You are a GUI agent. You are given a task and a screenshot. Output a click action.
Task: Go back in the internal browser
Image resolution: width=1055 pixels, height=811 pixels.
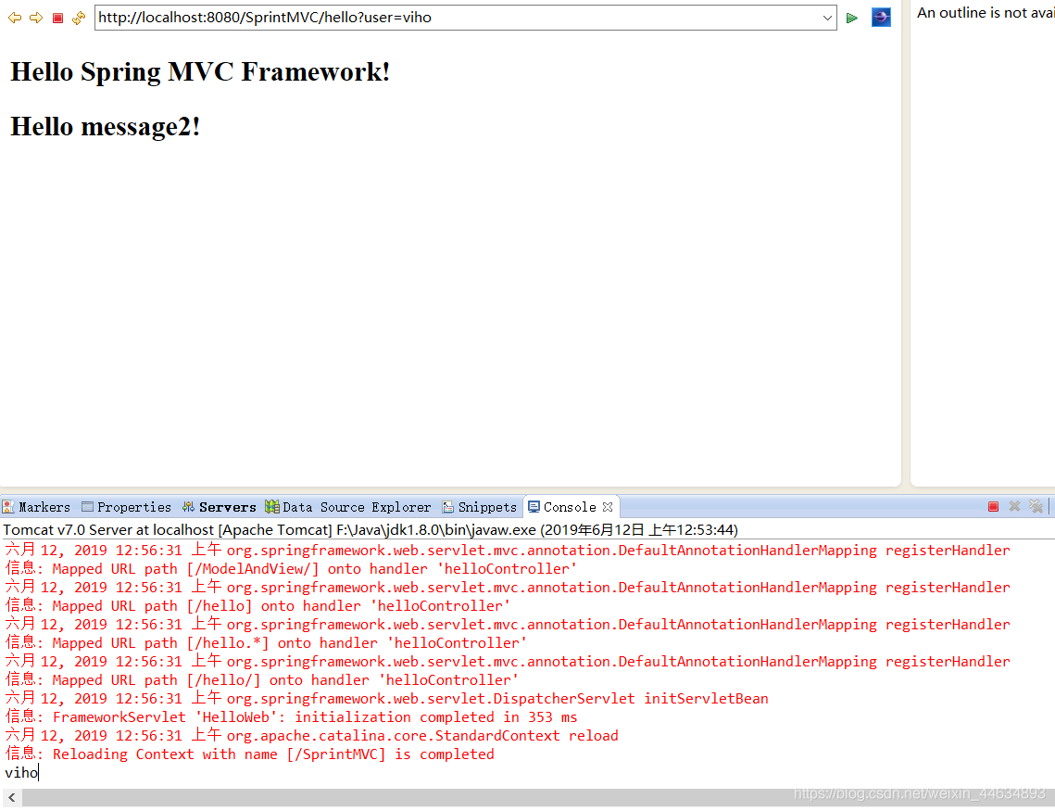point(14,18)
